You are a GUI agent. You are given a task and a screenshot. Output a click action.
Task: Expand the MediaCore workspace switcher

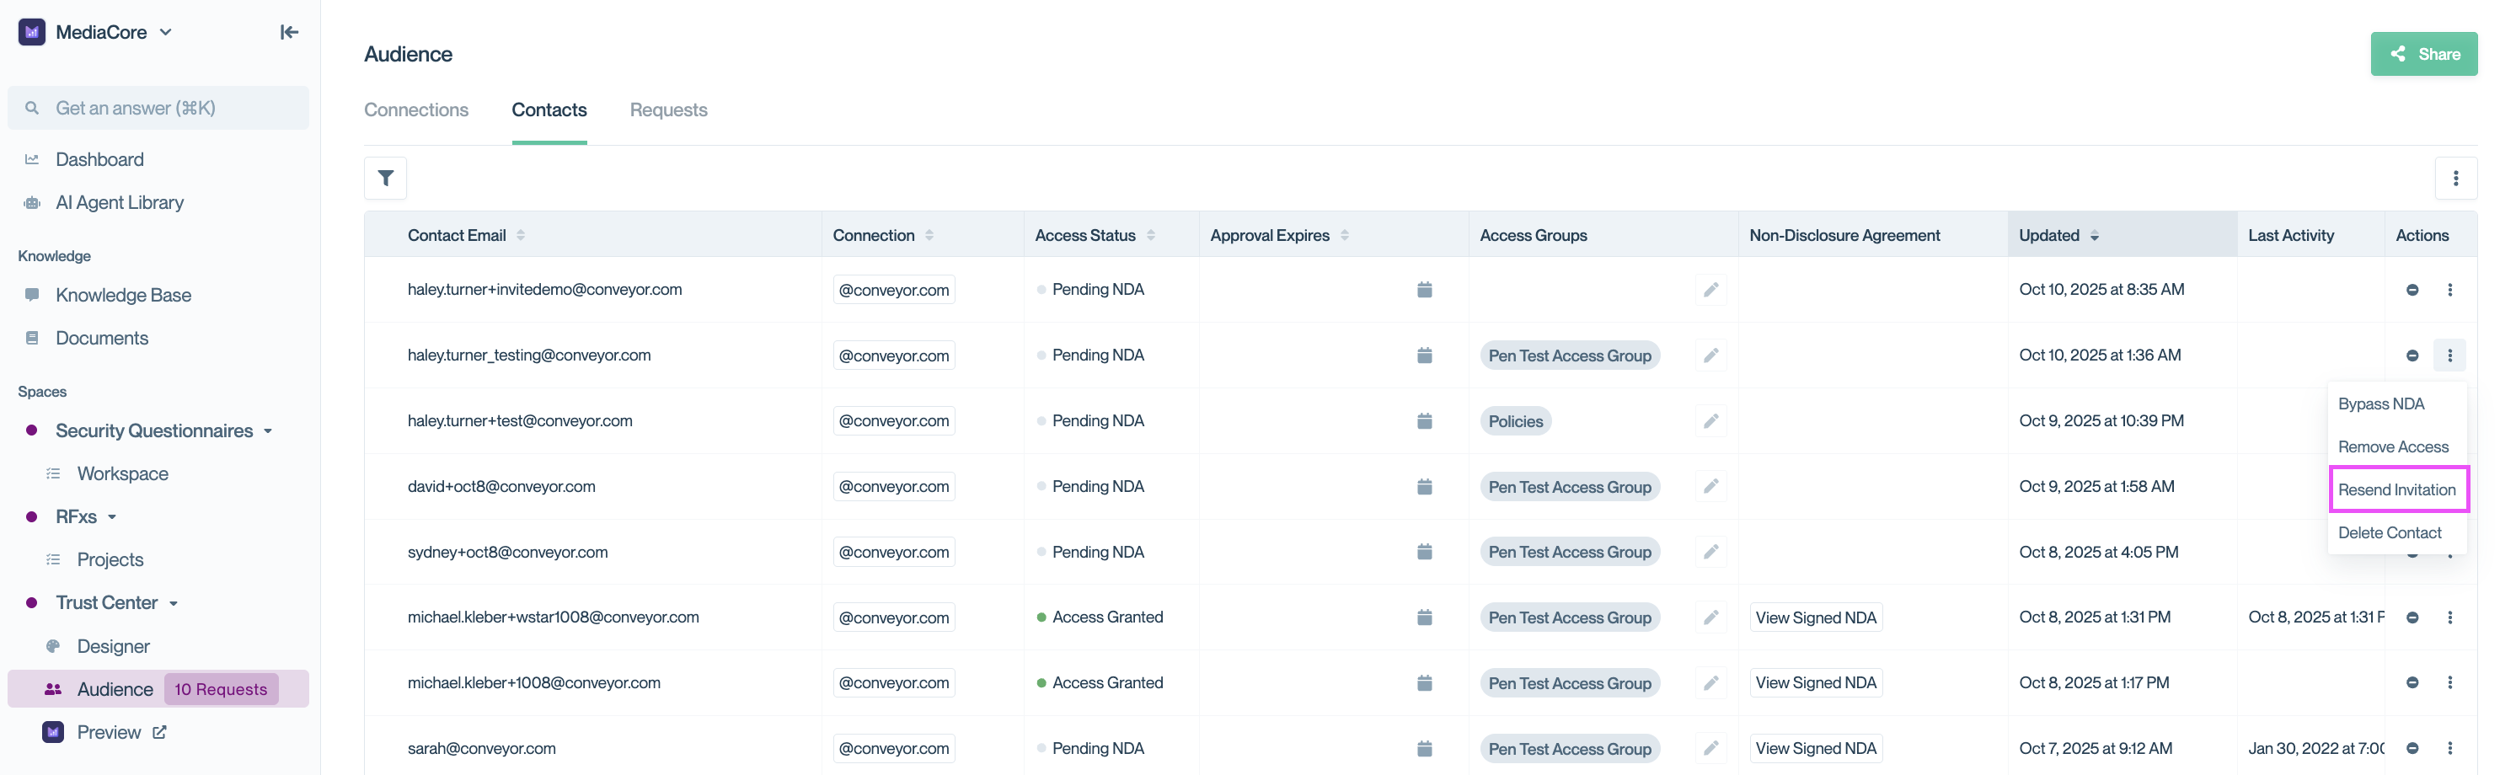pos(165,31)
